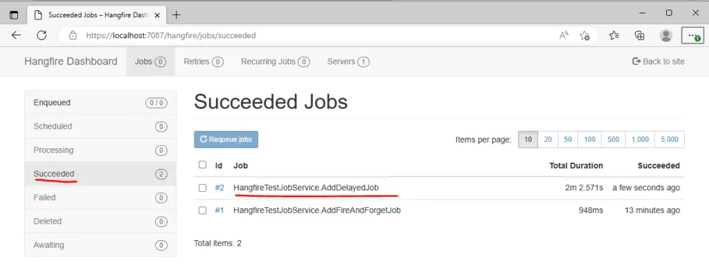The image size is (709, 279).
Task: Show Processing jobs in sidebar
Action: (100, 150)
